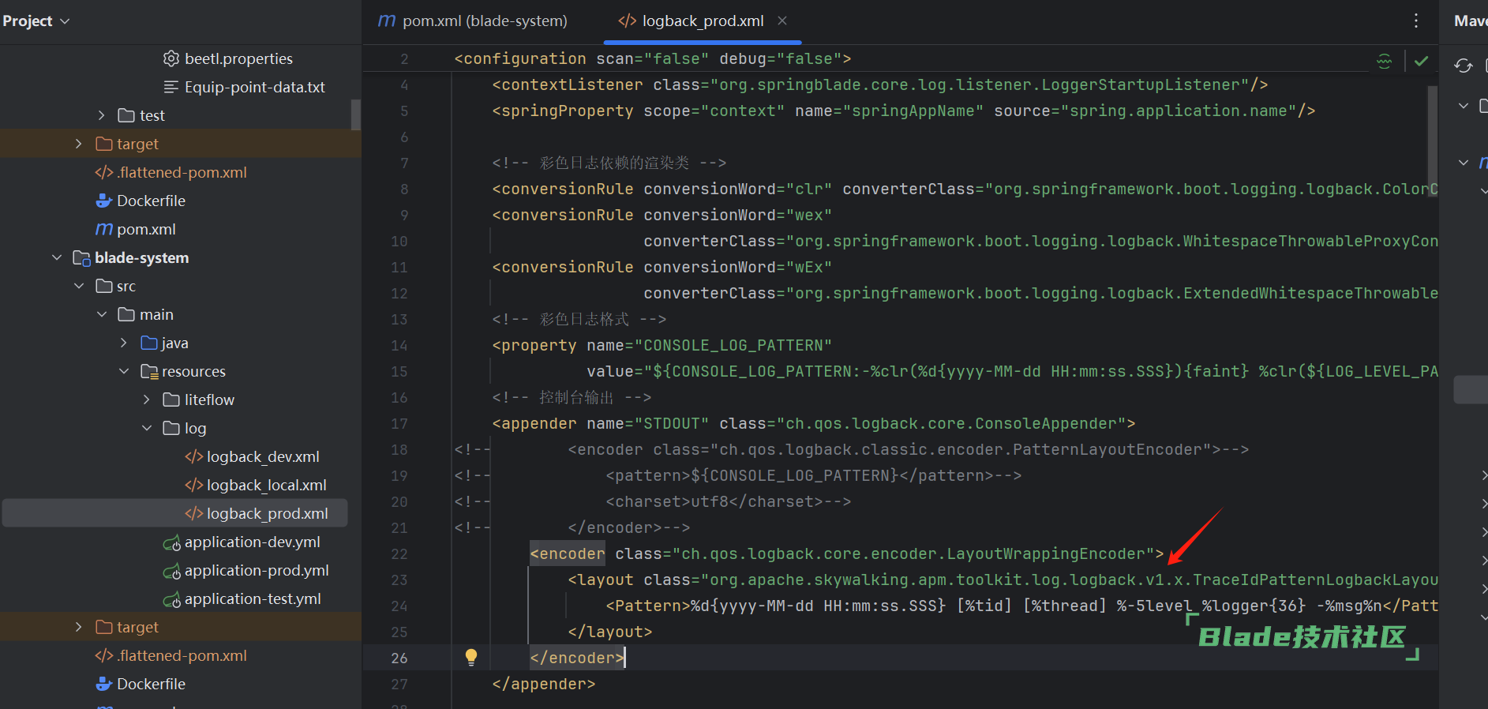Close the logback_prod.xml tab

click(782, 21)
